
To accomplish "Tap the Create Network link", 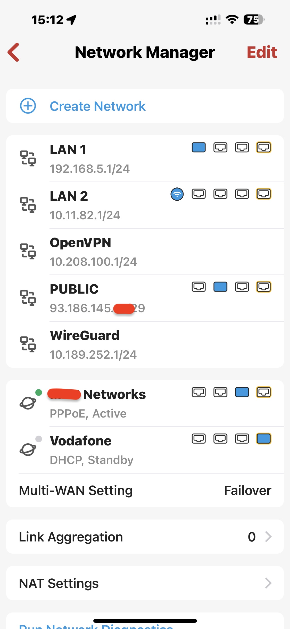I will 98,106.
